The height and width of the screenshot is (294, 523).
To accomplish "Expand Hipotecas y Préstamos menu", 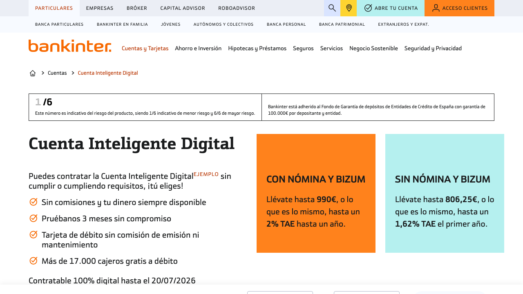I will [257, 48].
